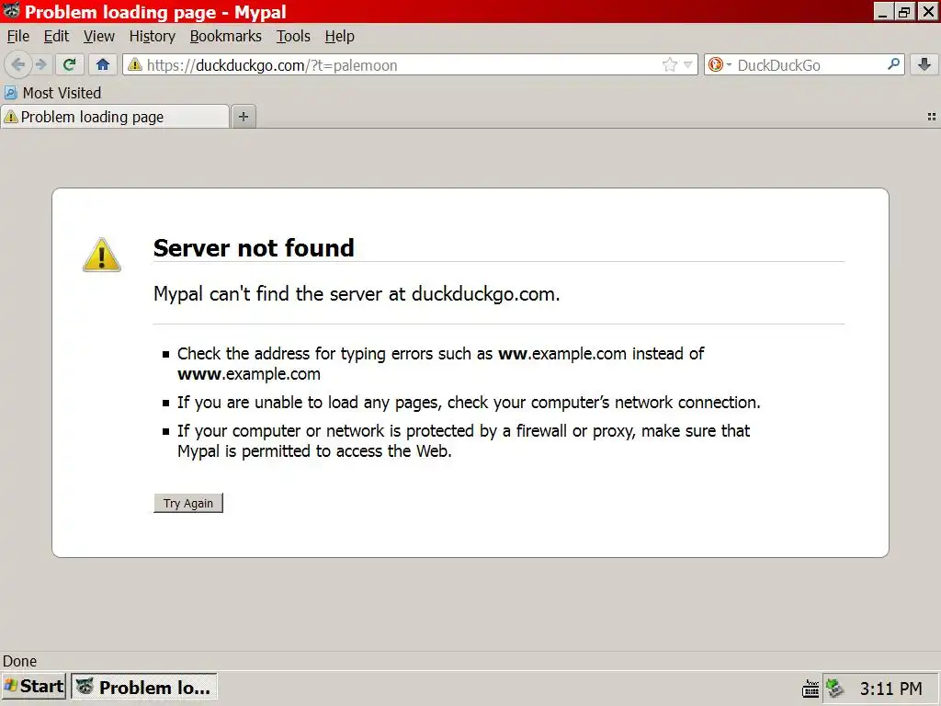Select the Problem loading page tab
The image size is (941, 706).
[115, 117]
